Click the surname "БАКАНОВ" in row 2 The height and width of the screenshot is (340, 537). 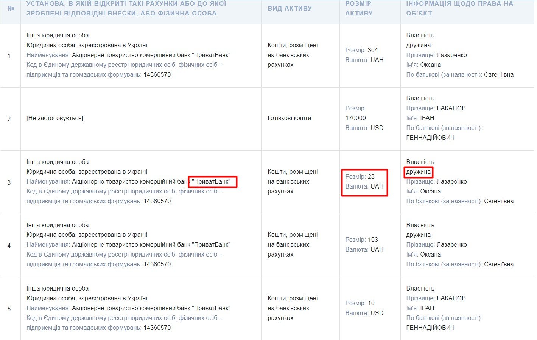(x=451, y=108)
